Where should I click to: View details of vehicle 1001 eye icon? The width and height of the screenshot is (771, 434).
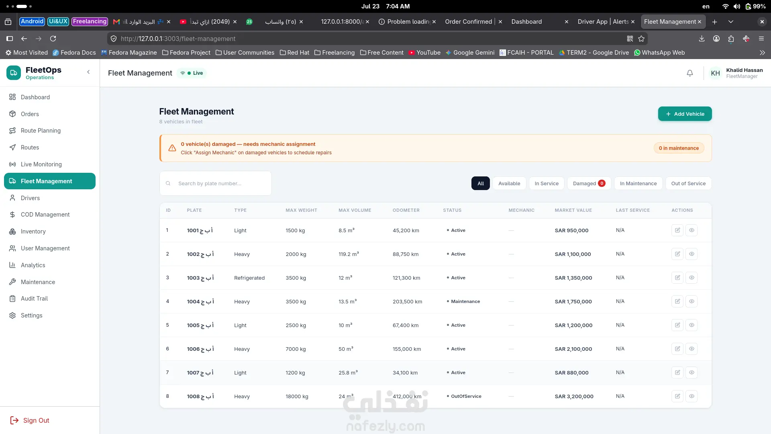tap(691, 230)
